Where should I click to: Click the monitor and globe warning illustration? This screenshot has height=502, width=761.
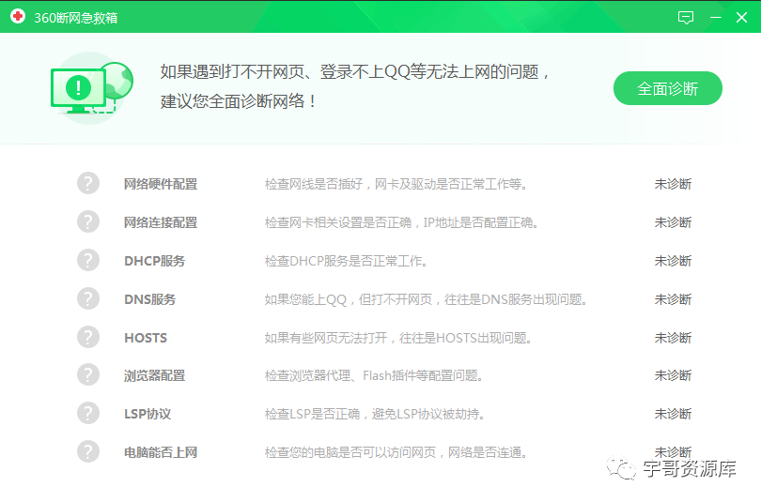click(x=92, y=88)
